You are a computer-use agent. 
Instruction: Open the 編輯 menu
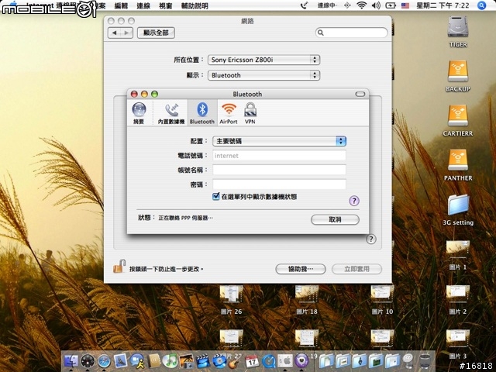click(121, 5)
